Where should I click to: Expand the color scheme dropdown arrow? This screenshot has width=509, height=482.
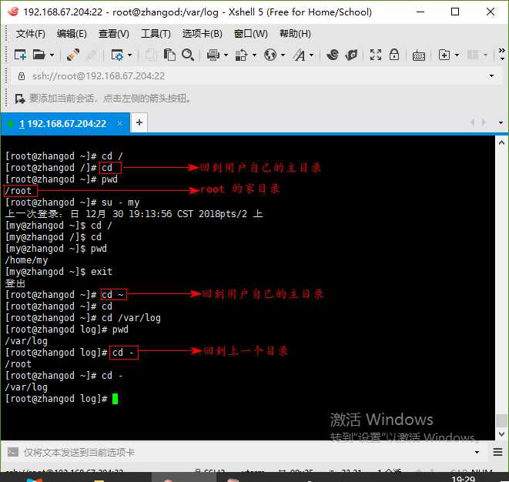pyautogui.click(x=254, y=55)
